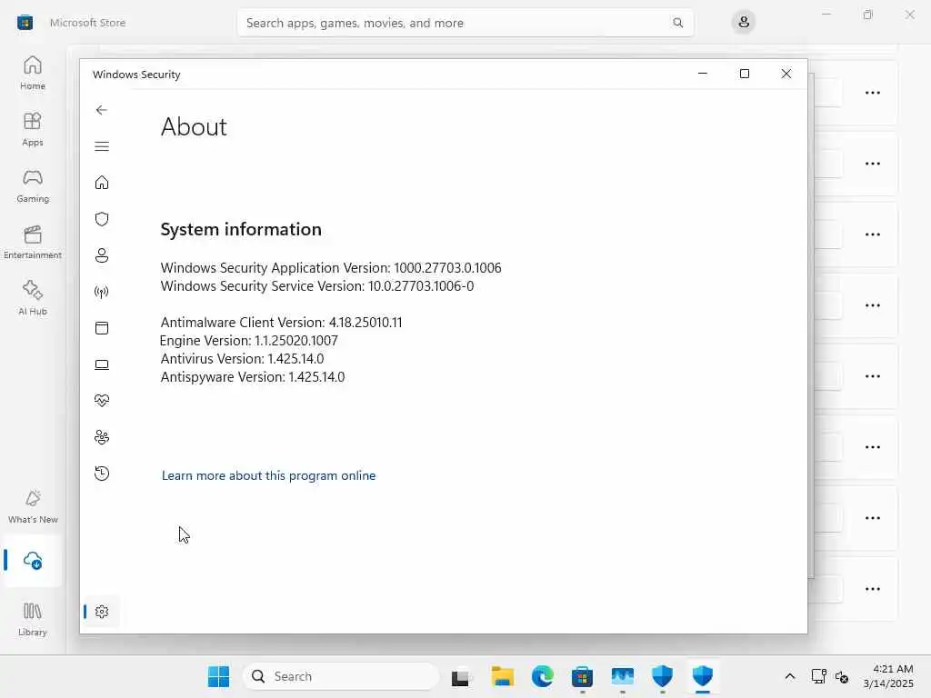Open Microsoft Store Gaming section
Image resolution: width=931 pixels, height=698 pixels.
33,185
